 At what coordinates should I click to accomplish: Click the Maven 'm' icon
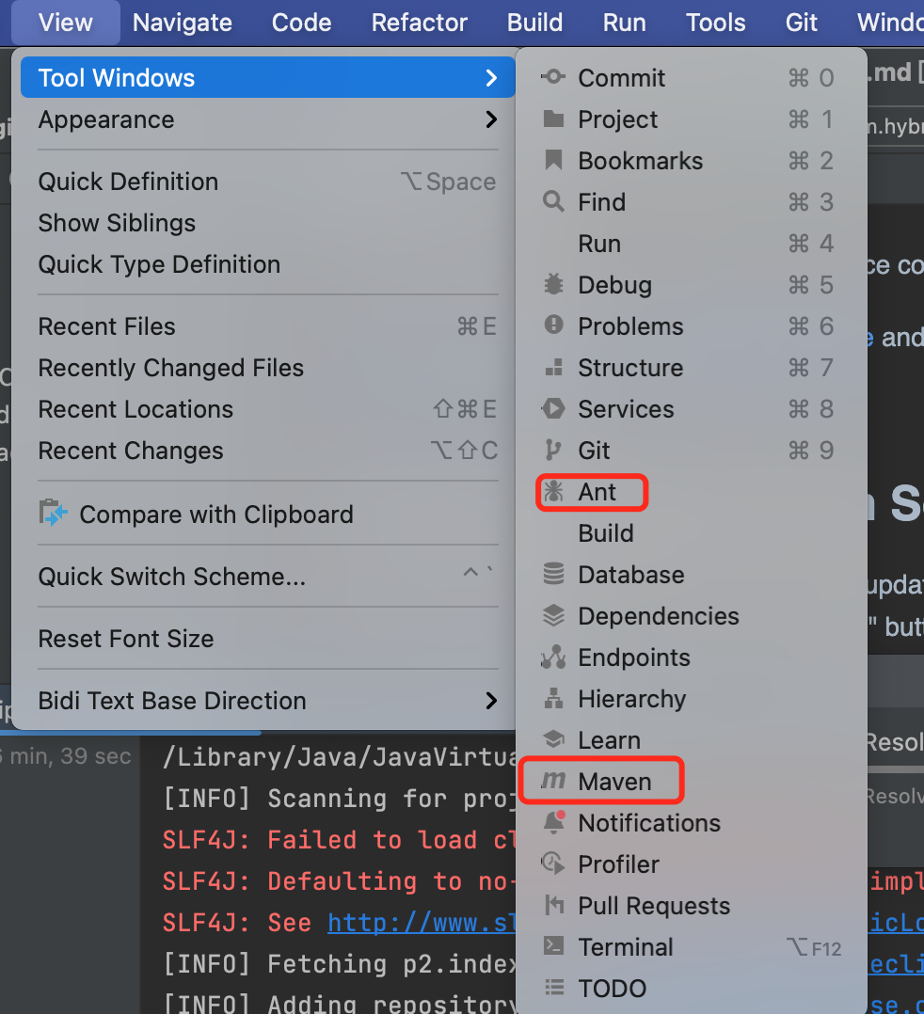click(x=553, y=782)
